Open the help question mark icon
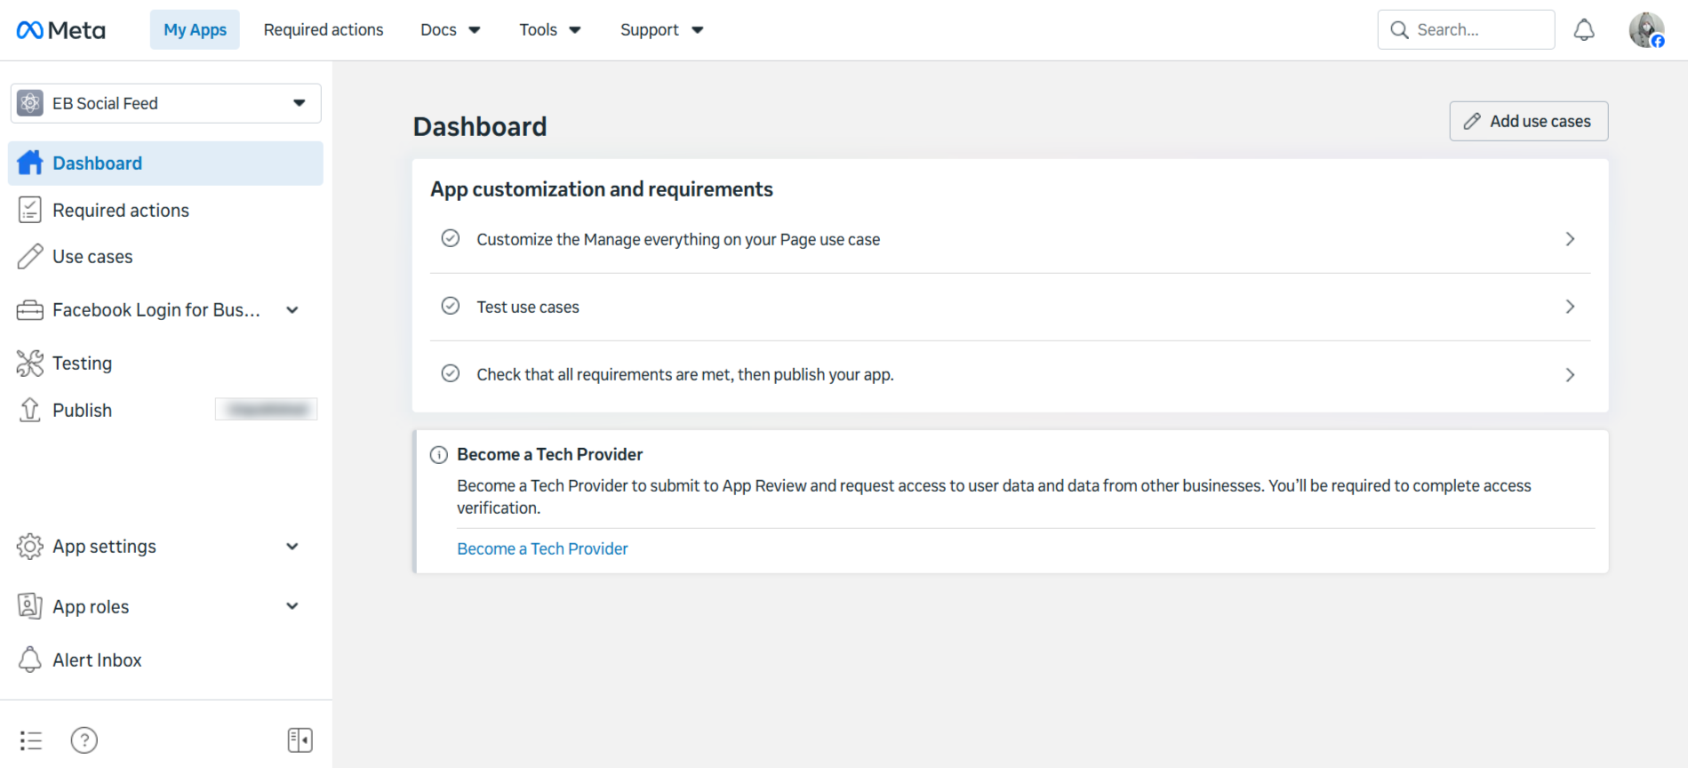The image size is (1688, 768). point(84,740)
